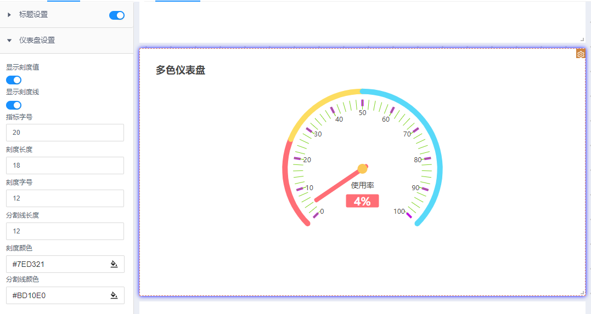591x314 pixels.
Task: Click the 分割线长度 input field
Action: click(65, 231)
